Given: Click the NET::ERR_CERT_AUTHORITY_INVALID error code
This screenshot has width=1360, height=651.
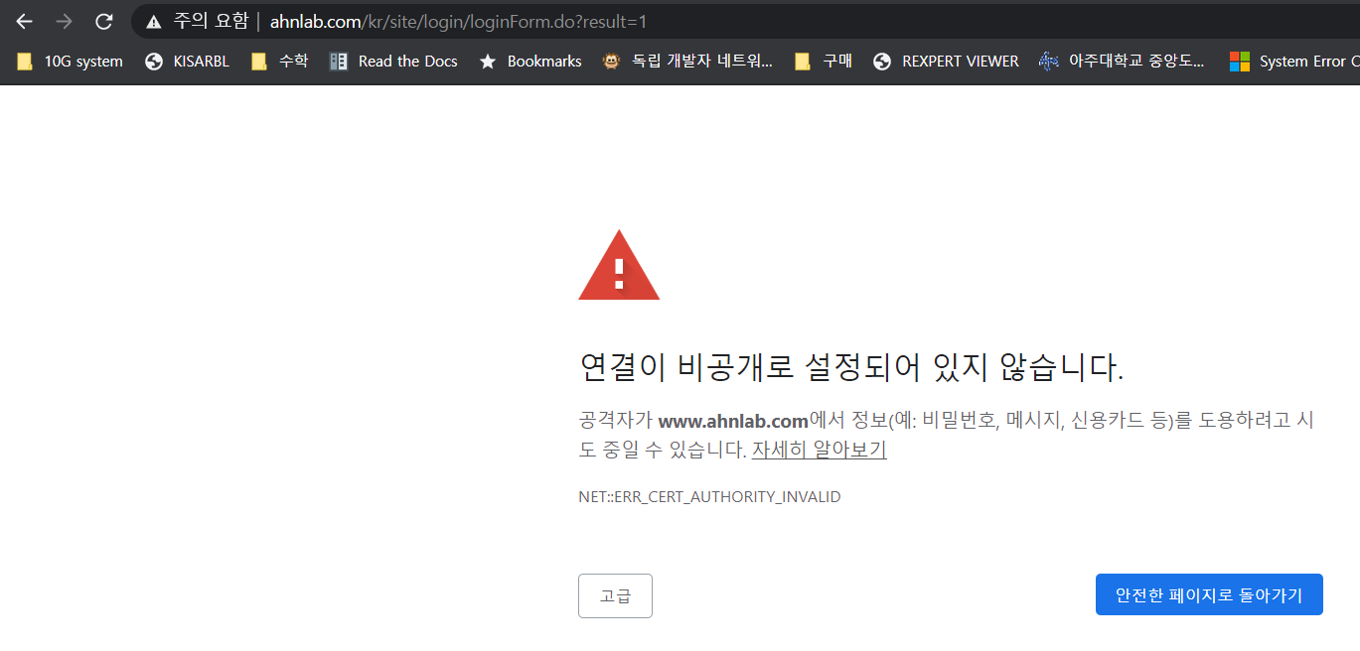Looking at the screenshot, I should pyautogui.click(x=709, y=496).
